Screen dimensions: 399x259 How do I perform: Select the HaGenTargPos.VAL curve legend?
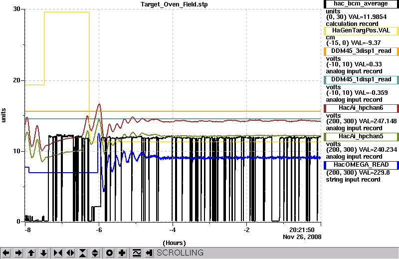click(361, 30)
